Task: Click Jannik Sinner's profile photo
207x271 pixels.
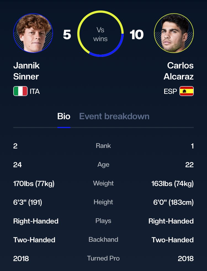Action: point(33,33)
